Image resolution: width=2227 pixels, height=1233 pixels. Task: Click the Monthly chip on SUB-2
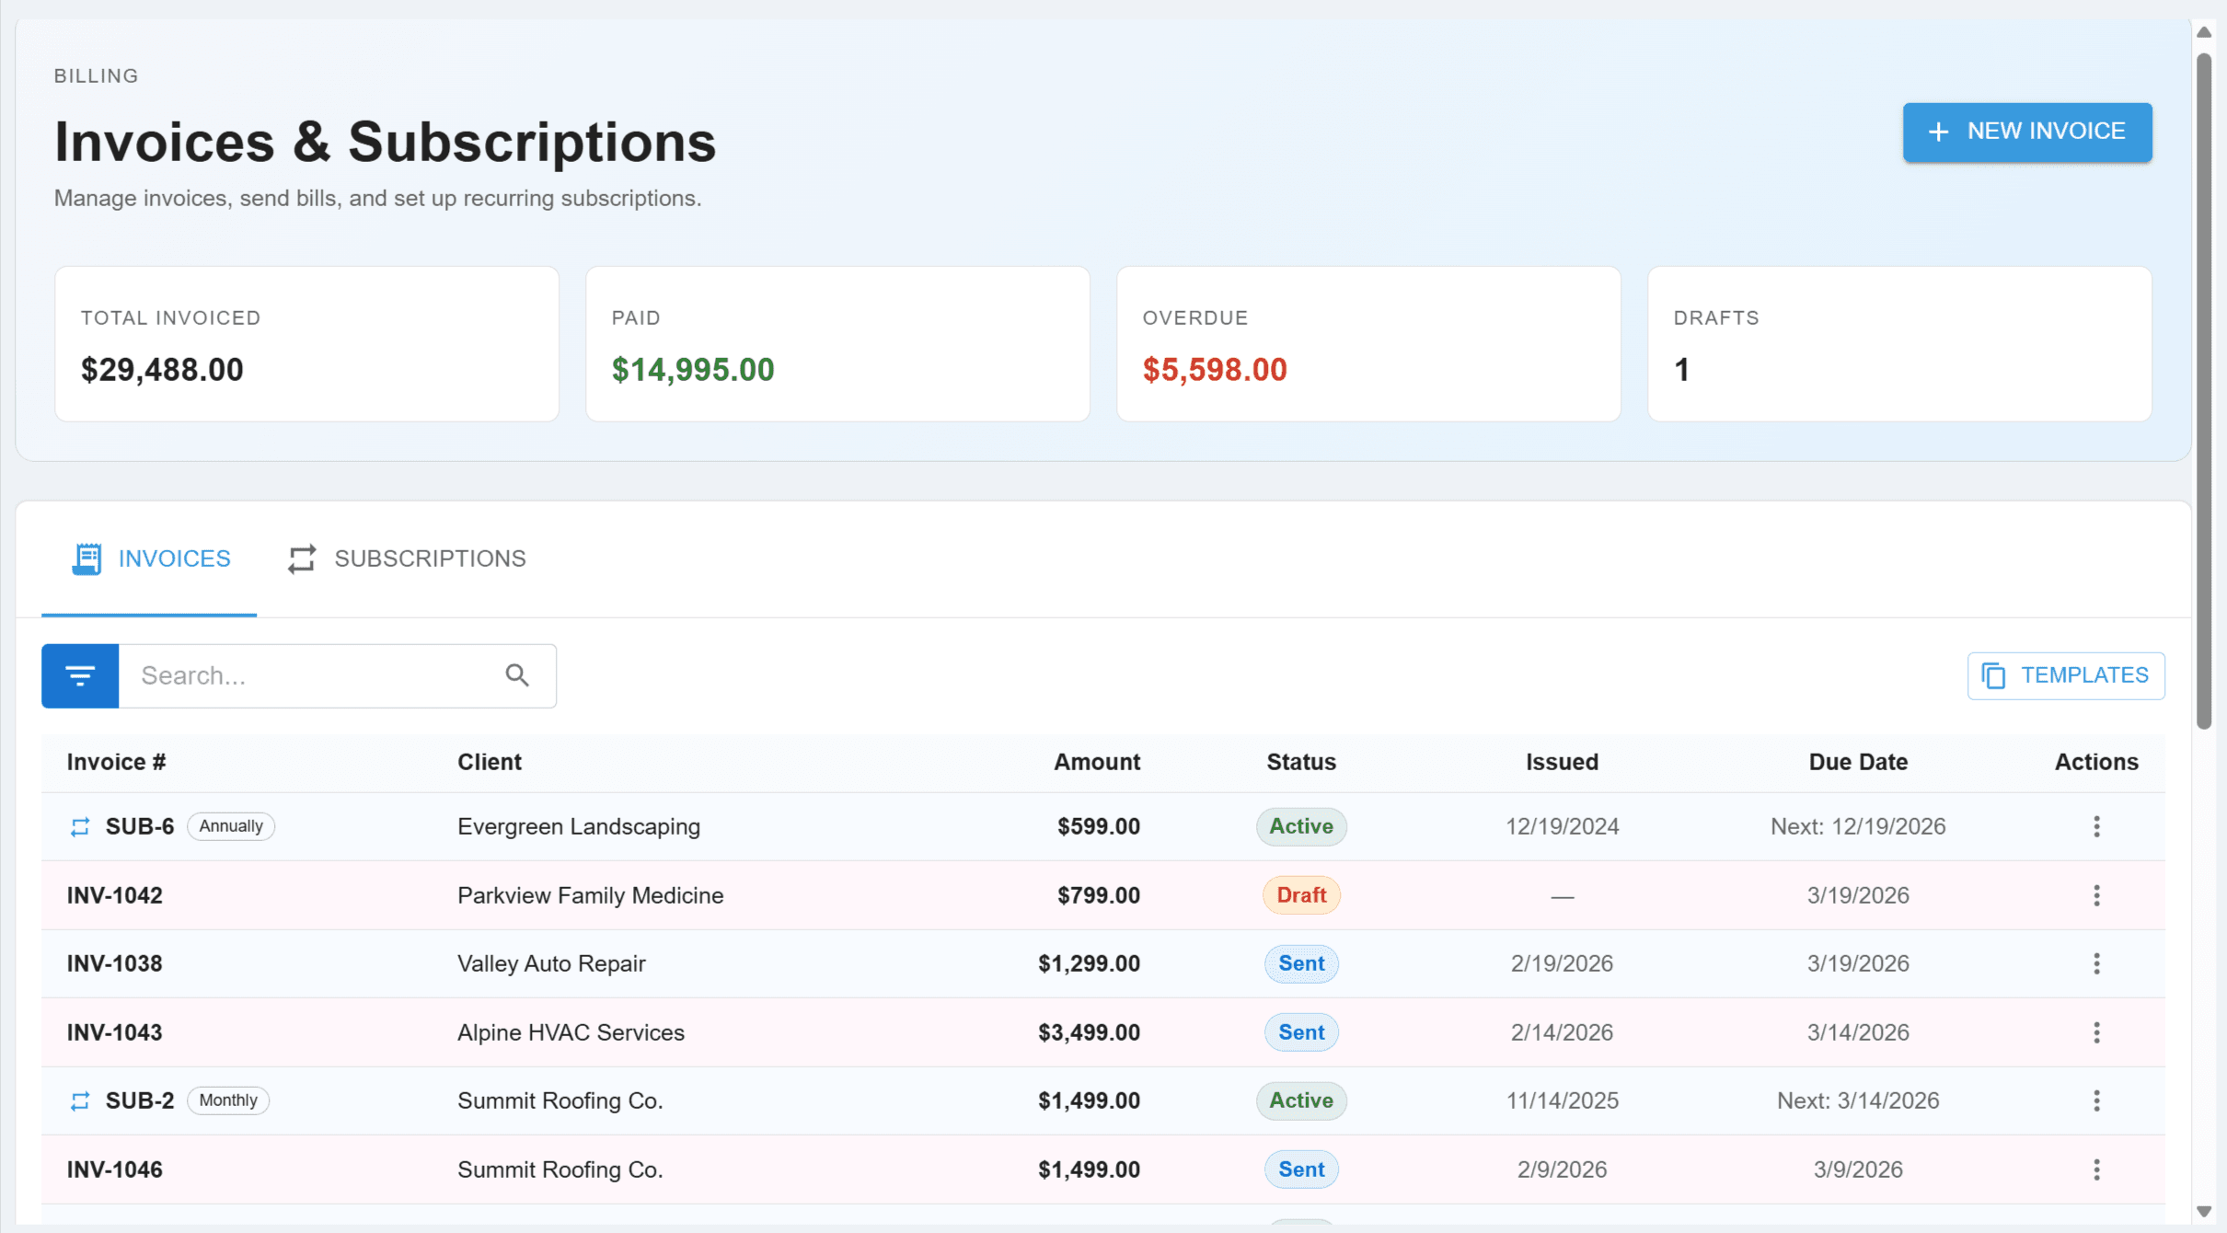[228, 1100]
